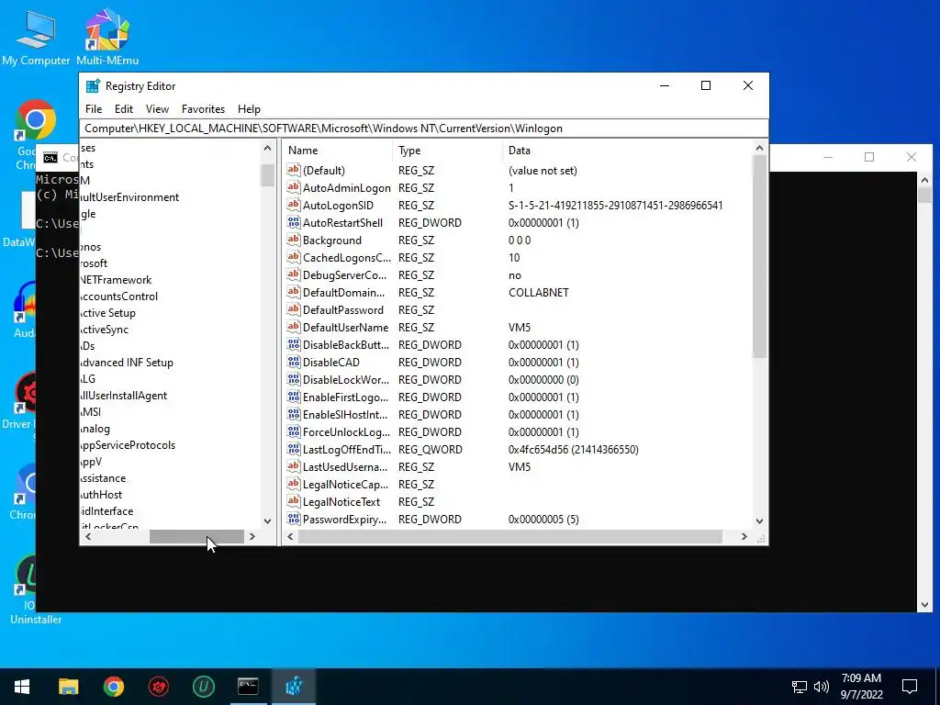Click the DefaultPassword string icon
This screenshot has height=705, width=940.
click(293, 310)
